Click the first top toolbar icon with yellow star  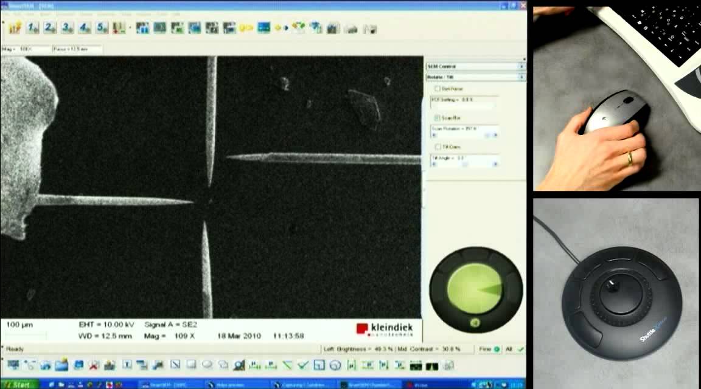point(15,28)
